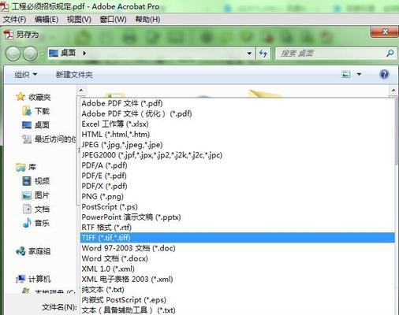Click the music note icon for 音乐
Screen dimensions: 399x315
click(x=27, y=223)
